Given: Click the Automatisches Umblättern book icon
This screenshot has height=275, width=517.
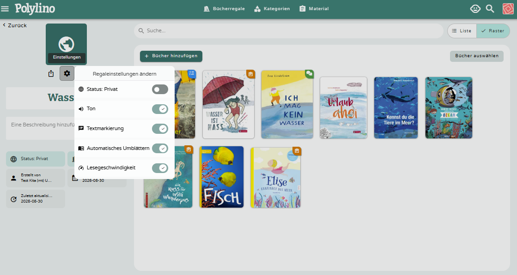Looking at the screenshot, I should click(x=81, y=148).
